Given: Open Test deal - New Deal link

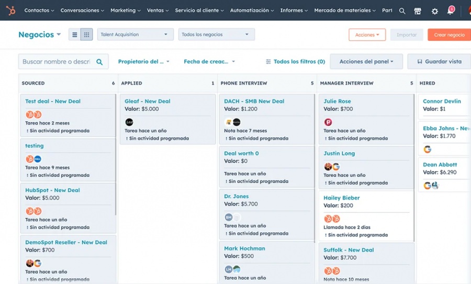Looking at the screenshot, I should [x=53, y=101].
